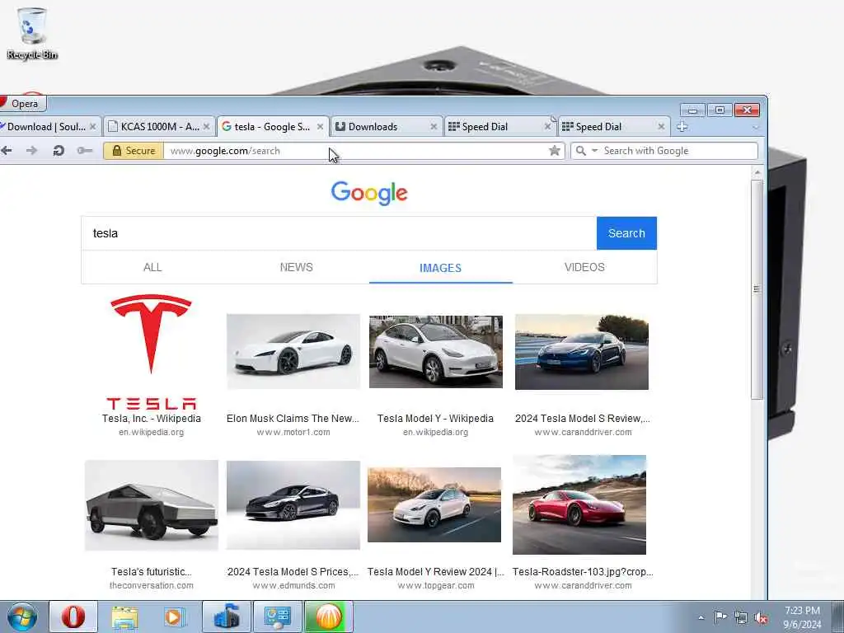
Task: Click www.topgear.com source text
Action: point(436,586)
